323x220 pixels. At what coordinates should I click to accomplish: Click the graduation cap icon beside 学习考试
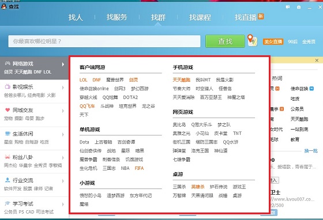point(7,203)
